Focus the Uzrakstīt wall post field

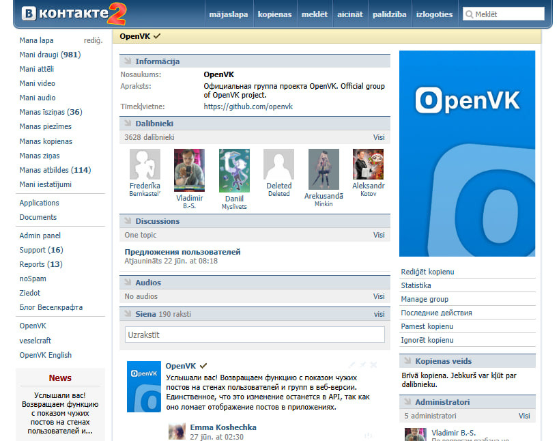[255, 335]
